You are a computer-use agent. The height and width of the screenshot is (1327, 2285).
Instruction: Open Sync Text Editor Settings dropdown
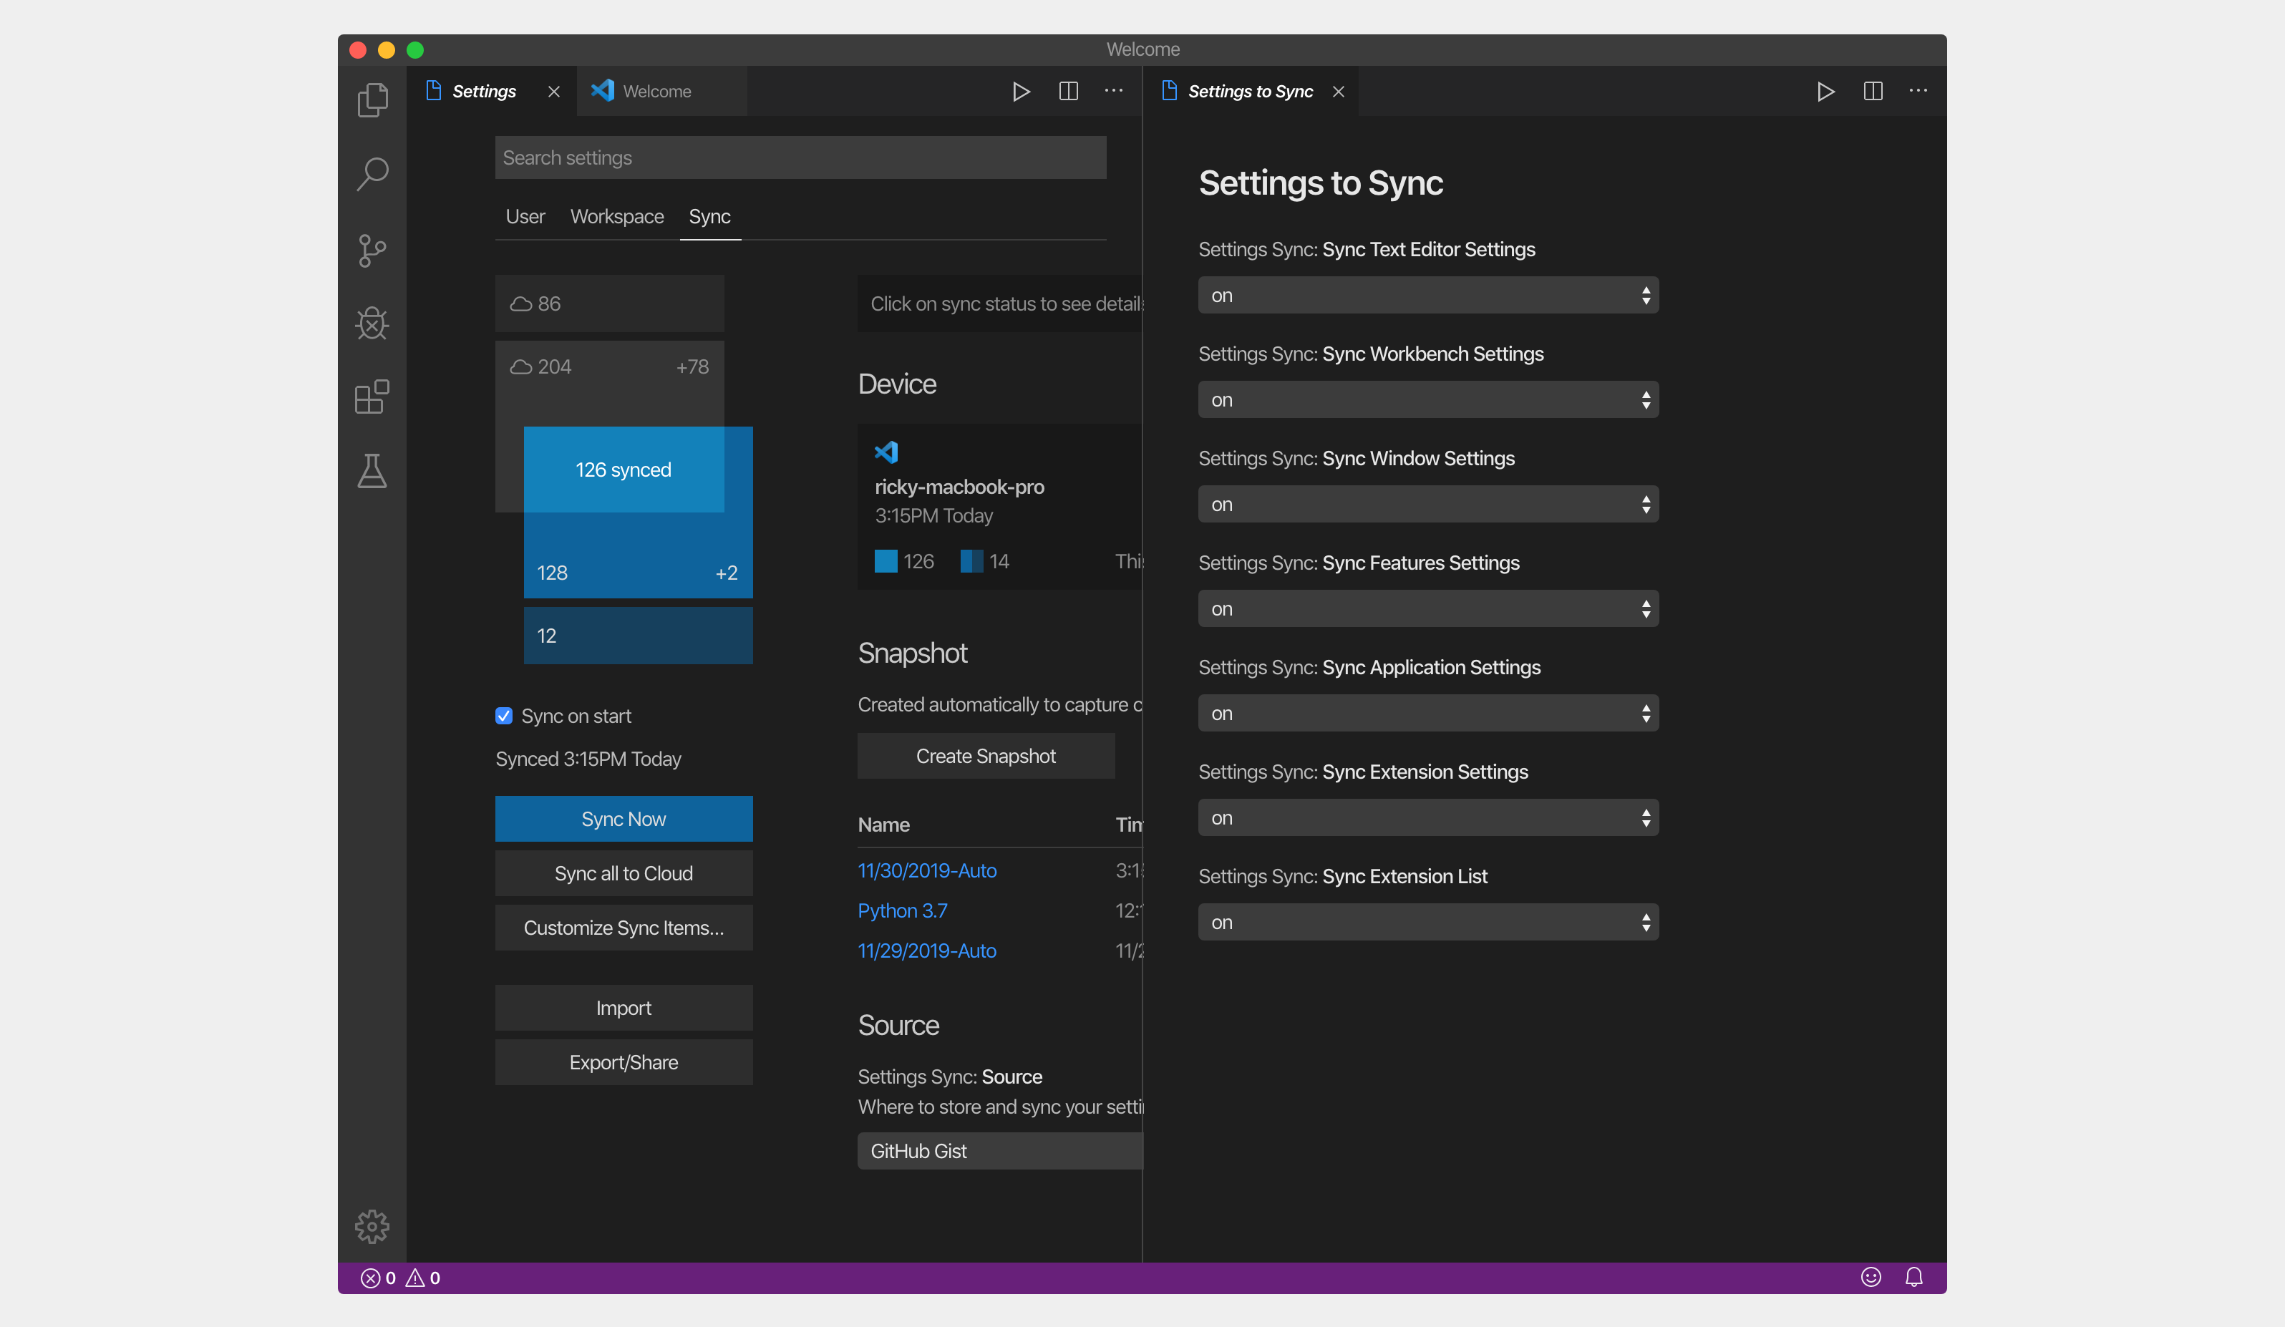pyautogui.click(x=1428, y=296)
